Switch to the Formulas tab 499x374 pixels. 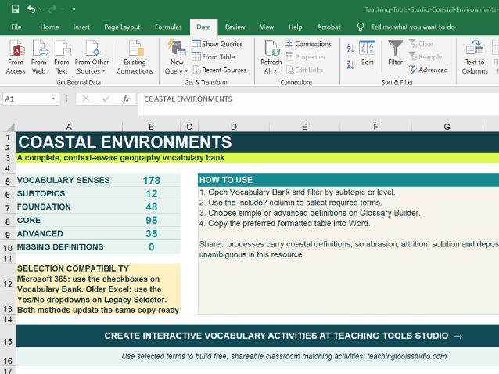coord(168,27)
